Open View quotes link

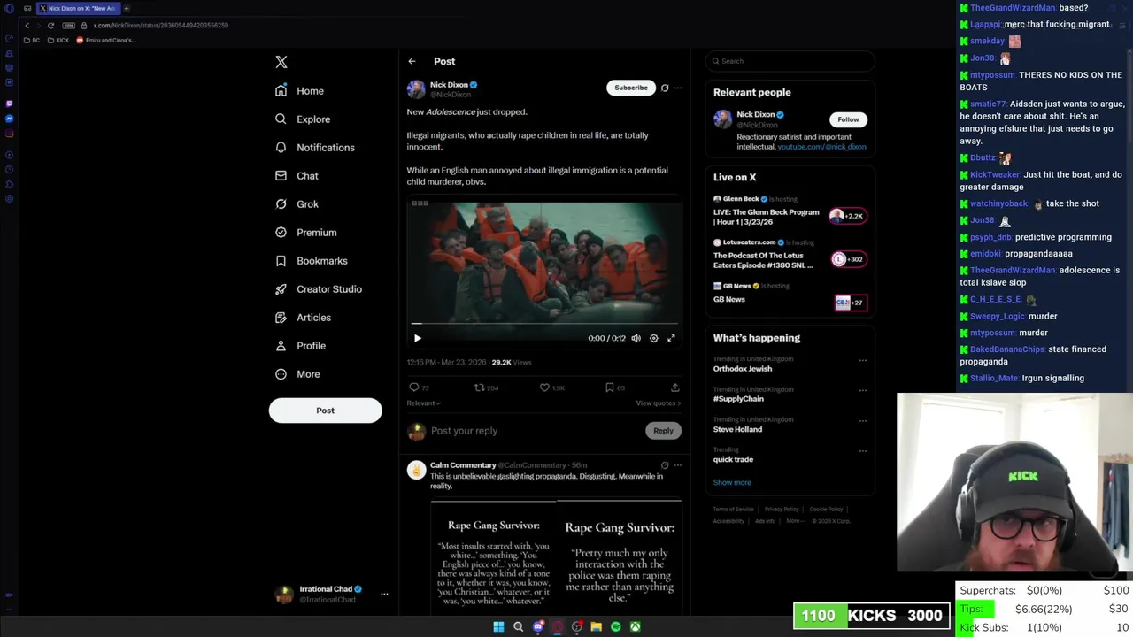click(658, 403)
